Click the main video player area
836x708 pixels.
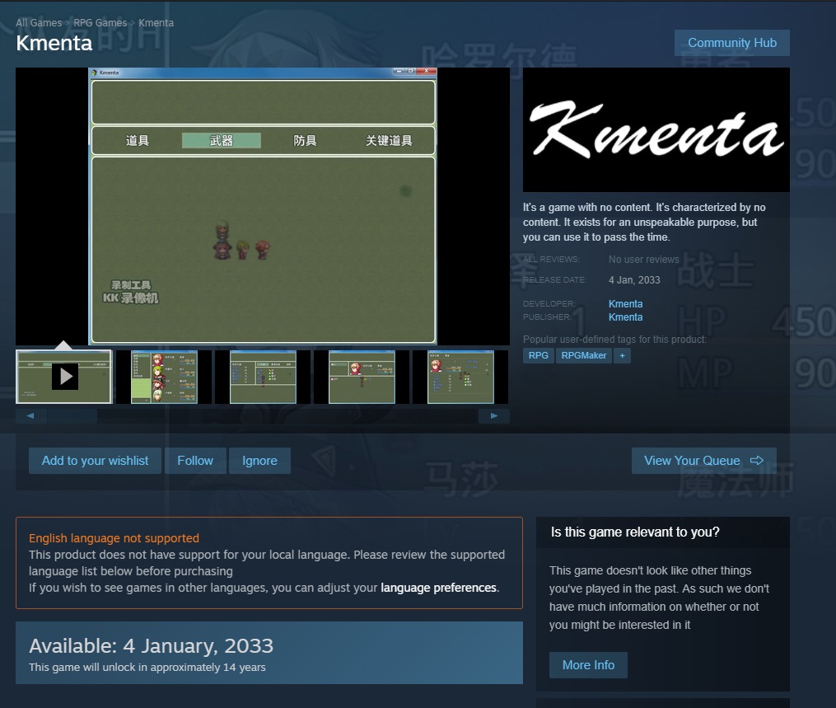(x=263, y=207)
